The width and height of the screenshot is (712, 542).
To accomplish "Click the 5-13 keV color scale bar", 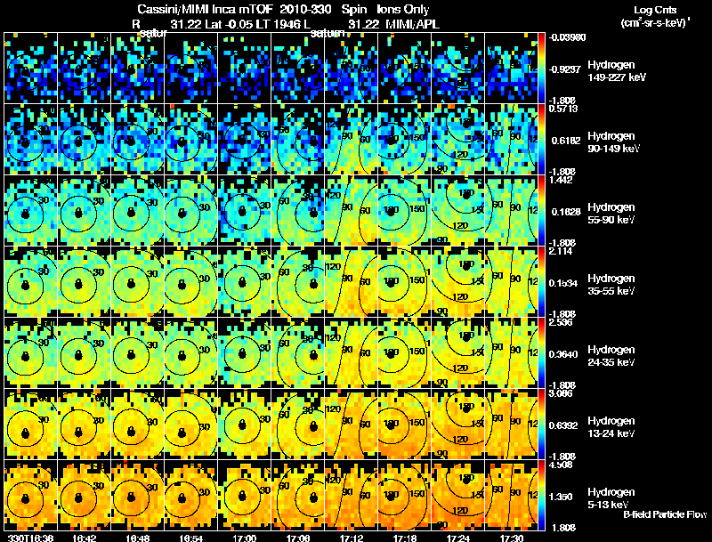I will point(541,495).
